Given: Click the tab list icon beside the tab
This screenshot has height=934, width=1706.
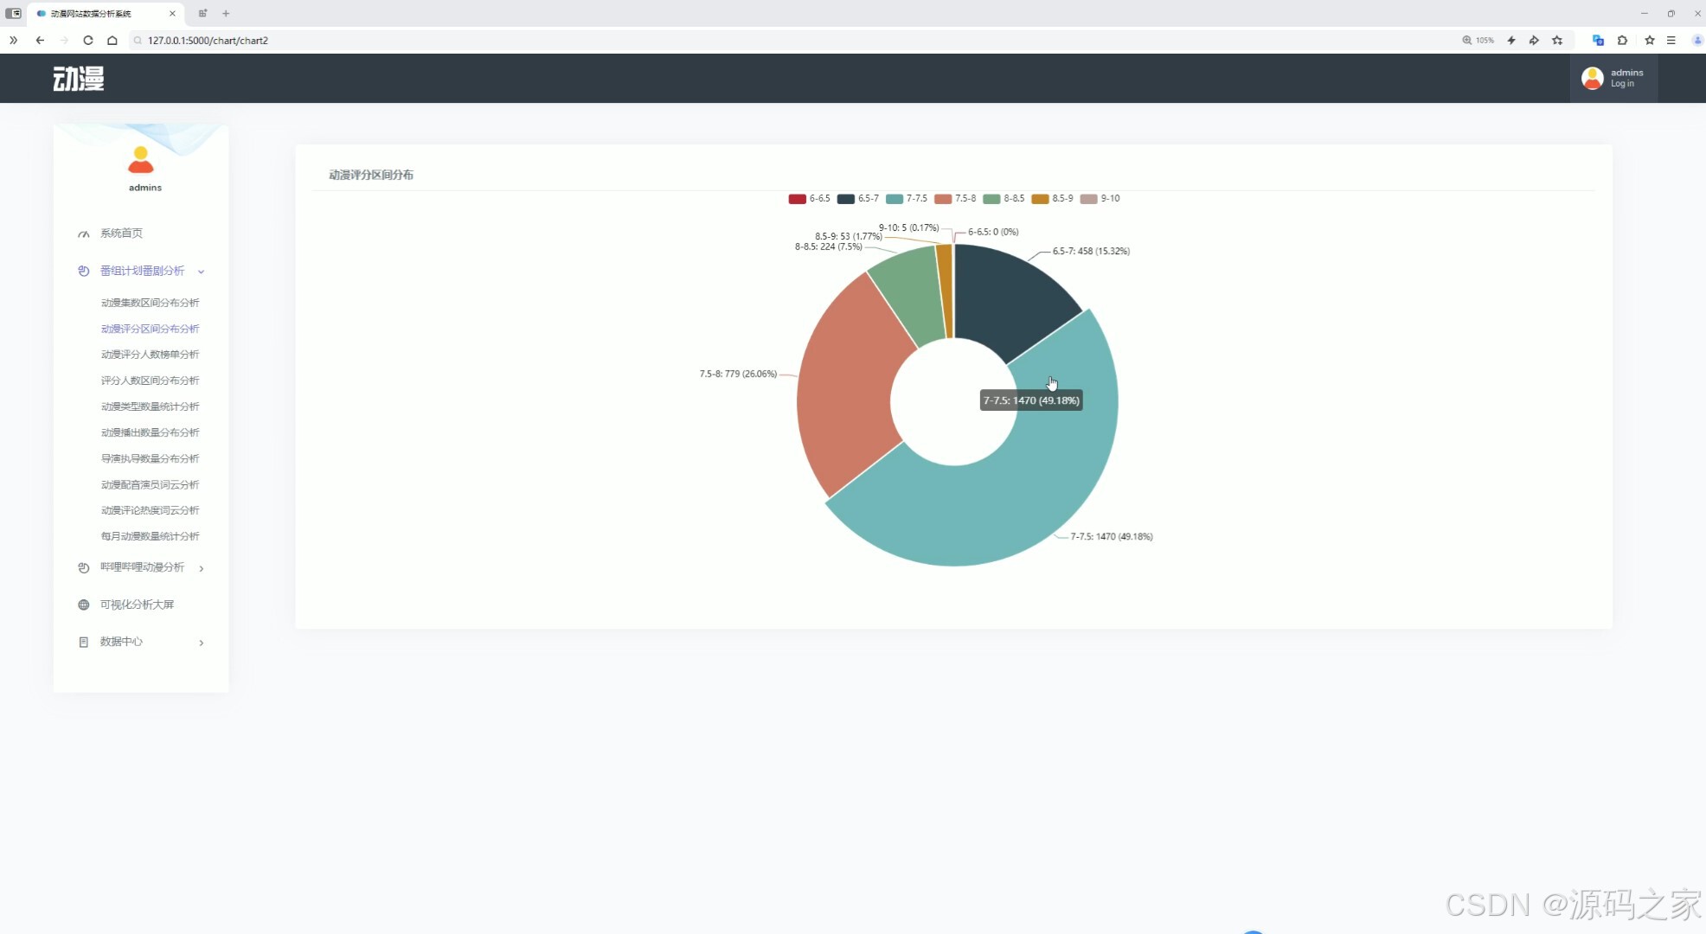Looking at the screenshot, I should pyautogui.click(x=202, y=14).
